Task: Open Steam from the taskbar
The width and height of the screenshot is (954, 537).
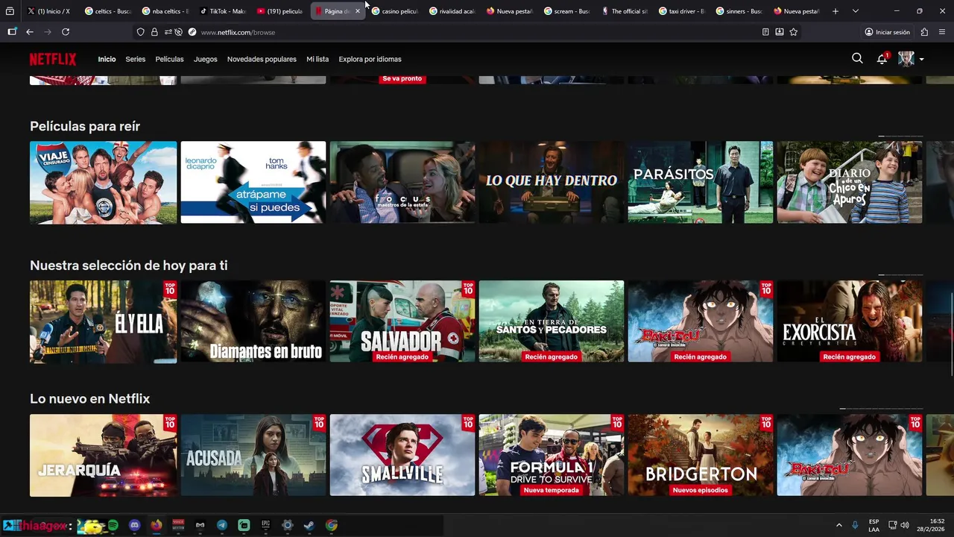Action: click(309, 525)
